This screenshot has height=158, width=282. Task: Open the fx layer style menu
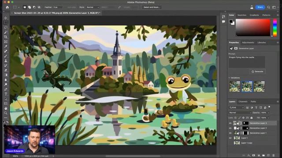click(x=249, y=155)
